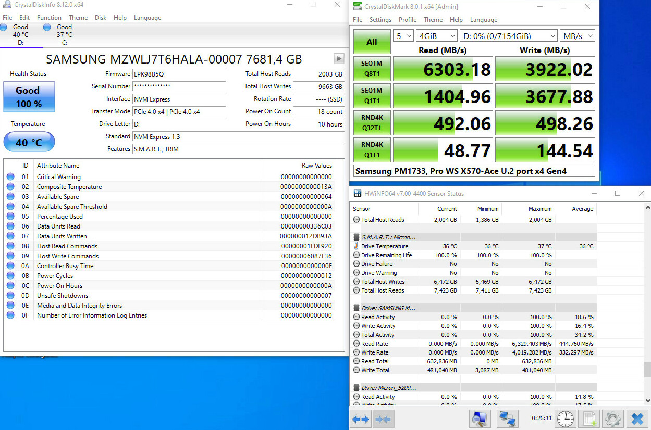Screen dimensions: 651x430
Task: Reset HWiNFO clock timer icon
Action: (565, 419)
